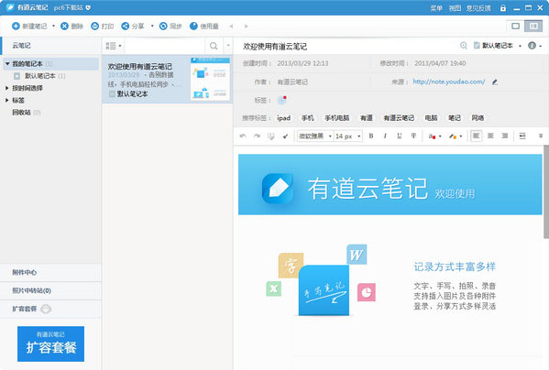Click the highlight color swatch button
549x370 pixels.
453,136
